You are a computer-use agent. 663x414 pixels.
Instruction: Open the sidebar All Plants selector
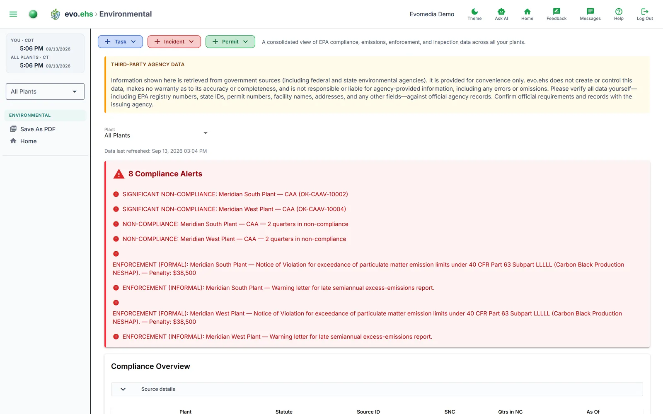[x=45, y=91]
